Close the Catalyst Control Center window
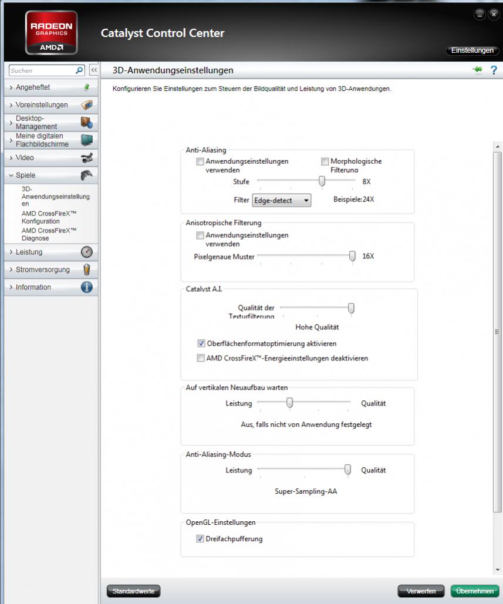The height and width of the screenshot is (604, 503). pos(494,15)
